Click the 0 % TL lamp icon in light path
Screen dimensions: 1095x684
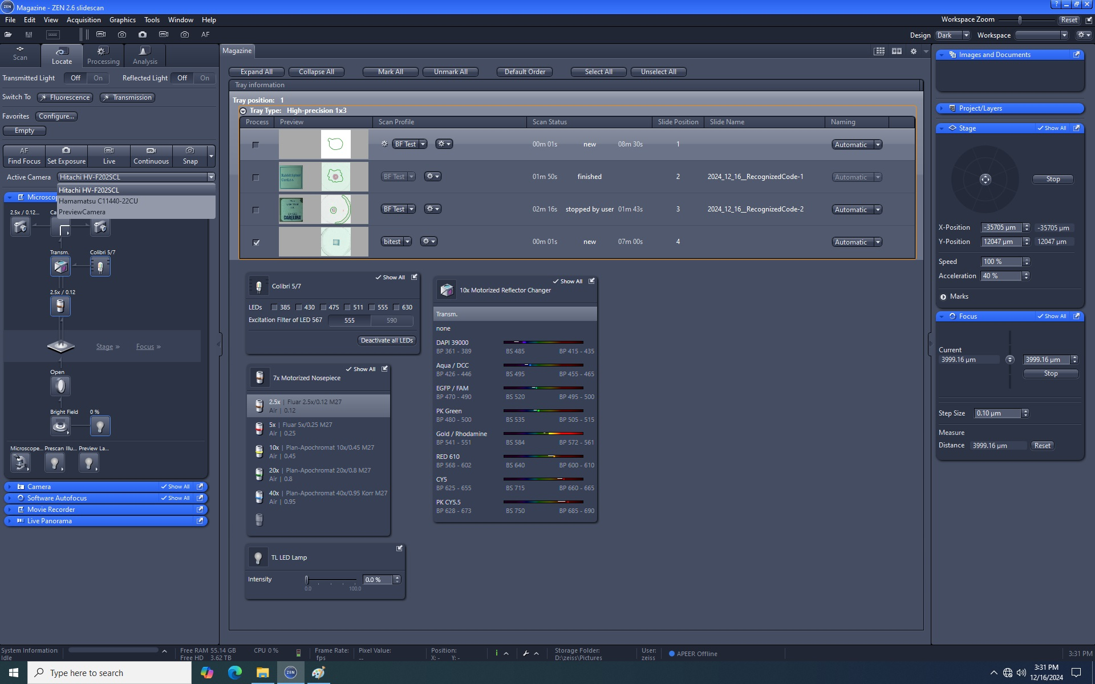click(100, 426)
